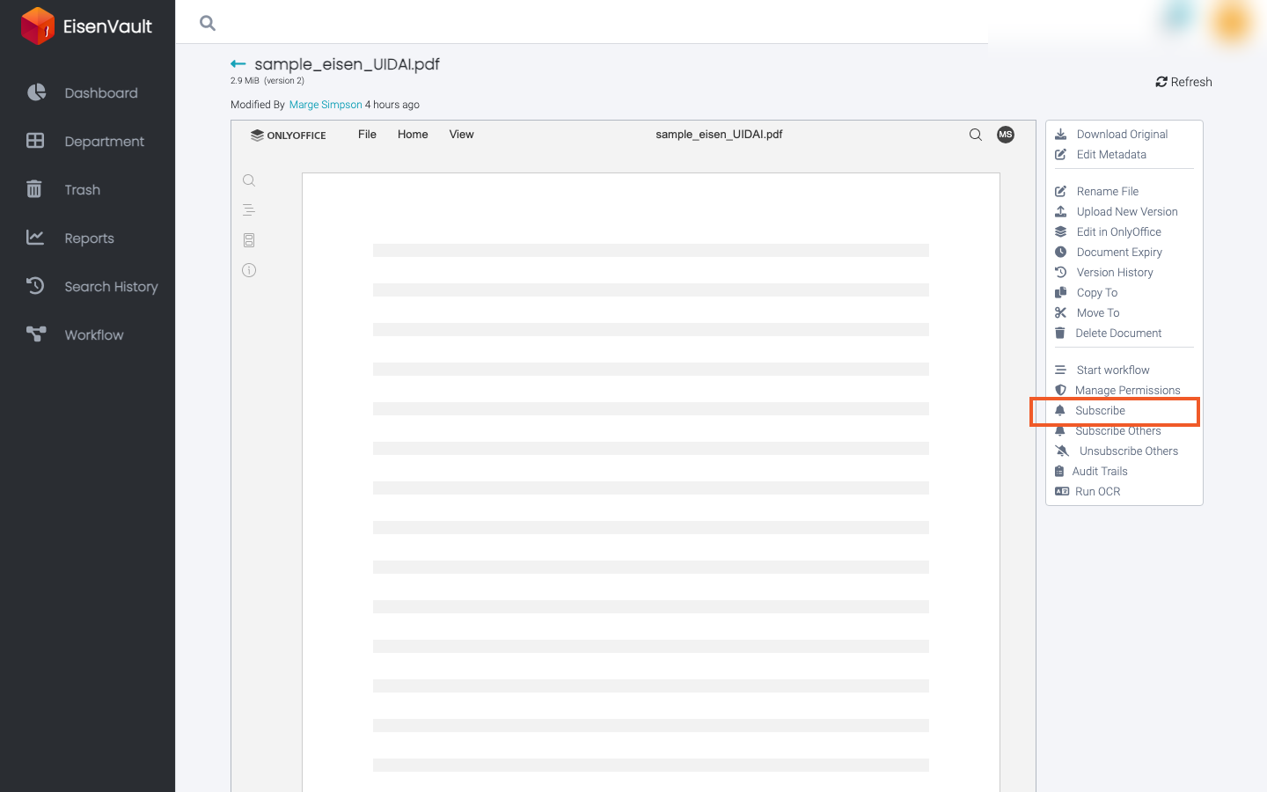Click the top search magnifier icon
This screenshot has height=792, width=1267.
click(x=208, y=23)
